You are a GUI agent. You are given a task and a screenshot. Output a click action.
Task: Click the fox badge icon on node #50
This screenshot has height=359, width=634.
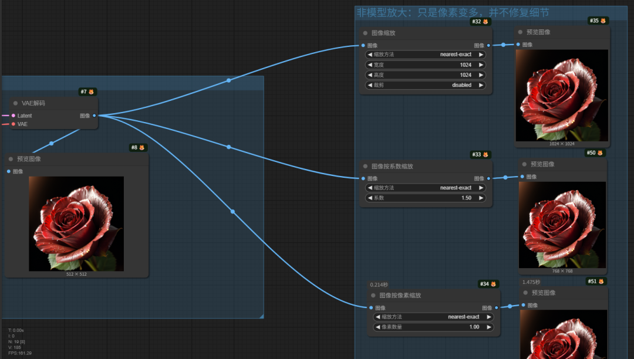[600, 153]
